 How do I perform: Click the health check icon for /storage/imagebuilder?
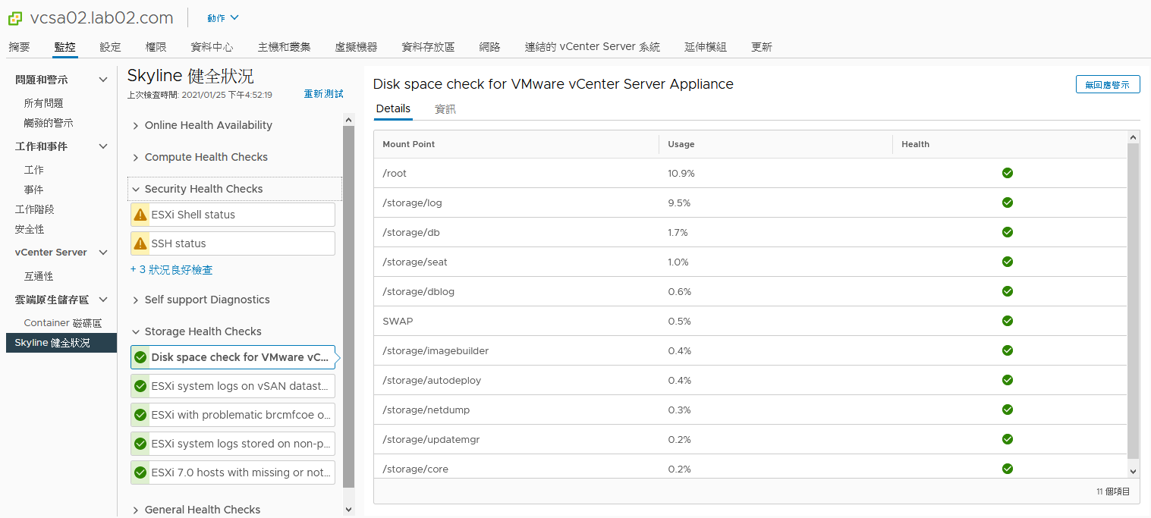click(1008, 350)
